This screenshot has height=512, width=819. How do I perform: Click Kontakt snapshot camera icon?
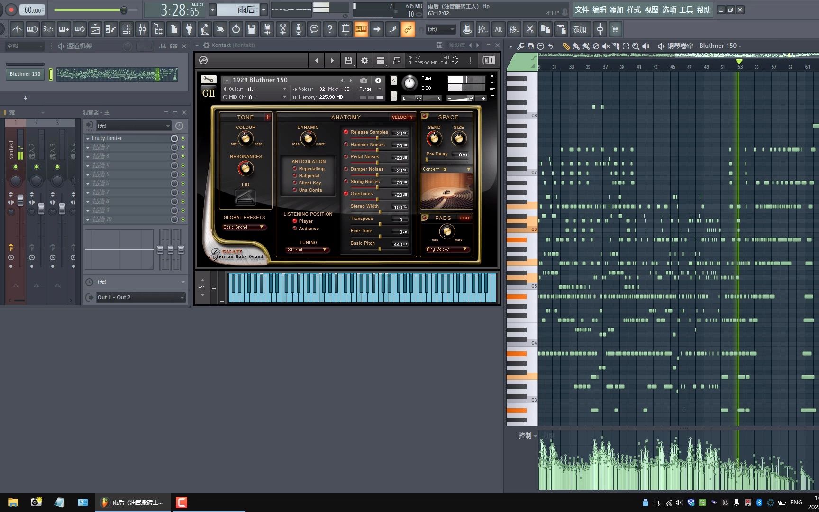pos(364,80)
